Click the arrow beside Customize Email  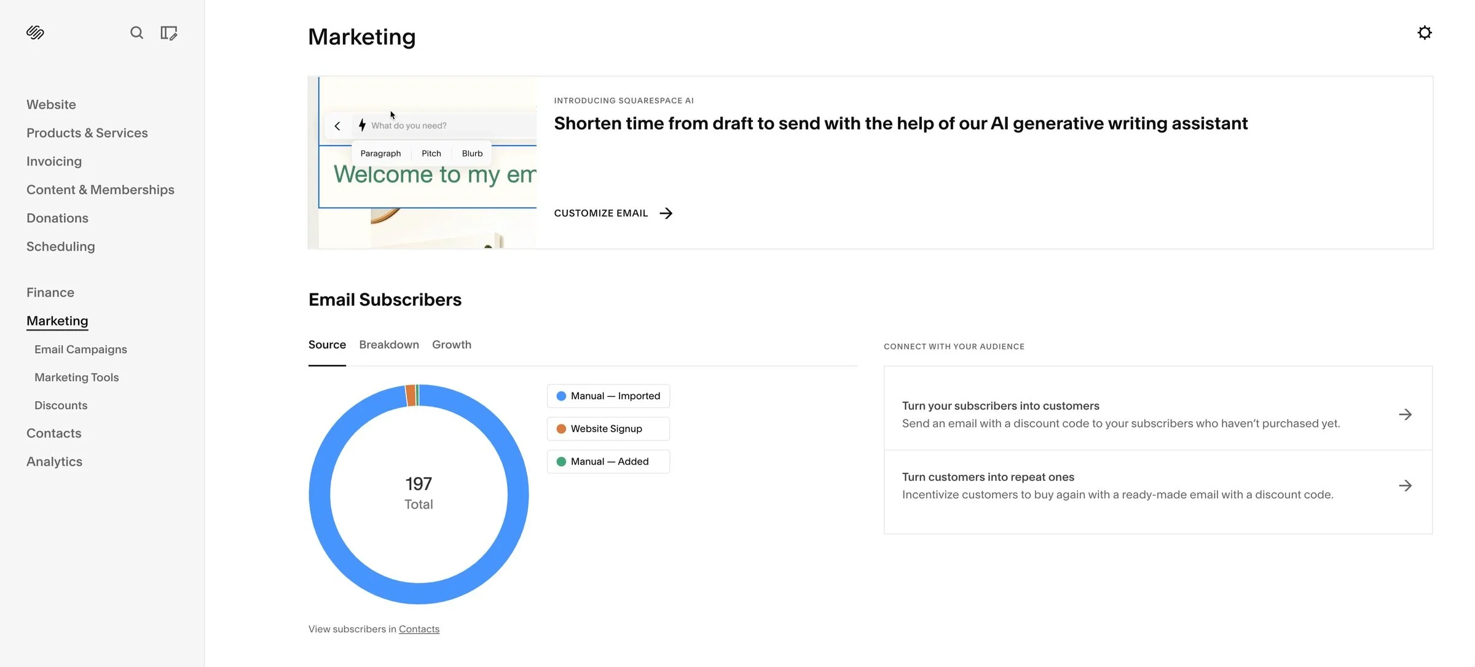[666, 213]
